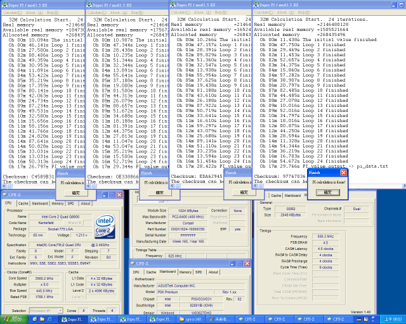Image resolution: width=406 pixels, height=324 pixels.
Task: Open About tab in CPU-Z processor window
Action: 86,203
